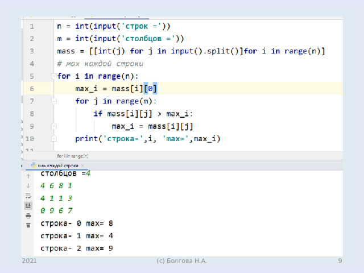This screenshot has width=364, height=273.
Task: Click the 'range(n)' call on line 3
Action: tap(303, 51)
